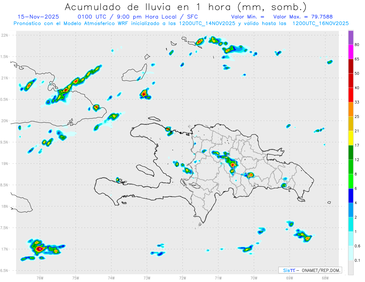Screen dimensions: 365x282
Task: Pick the gray legend swatch below 0.1
Action: coord(351,268)
